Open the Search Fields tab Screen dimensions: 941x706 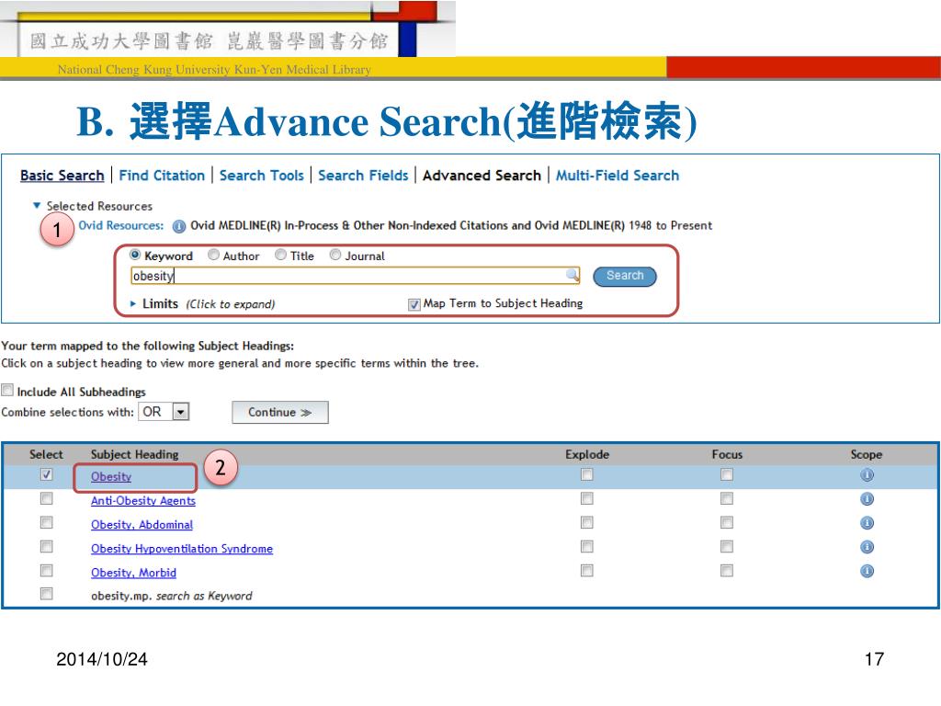[x=363, y=176]
